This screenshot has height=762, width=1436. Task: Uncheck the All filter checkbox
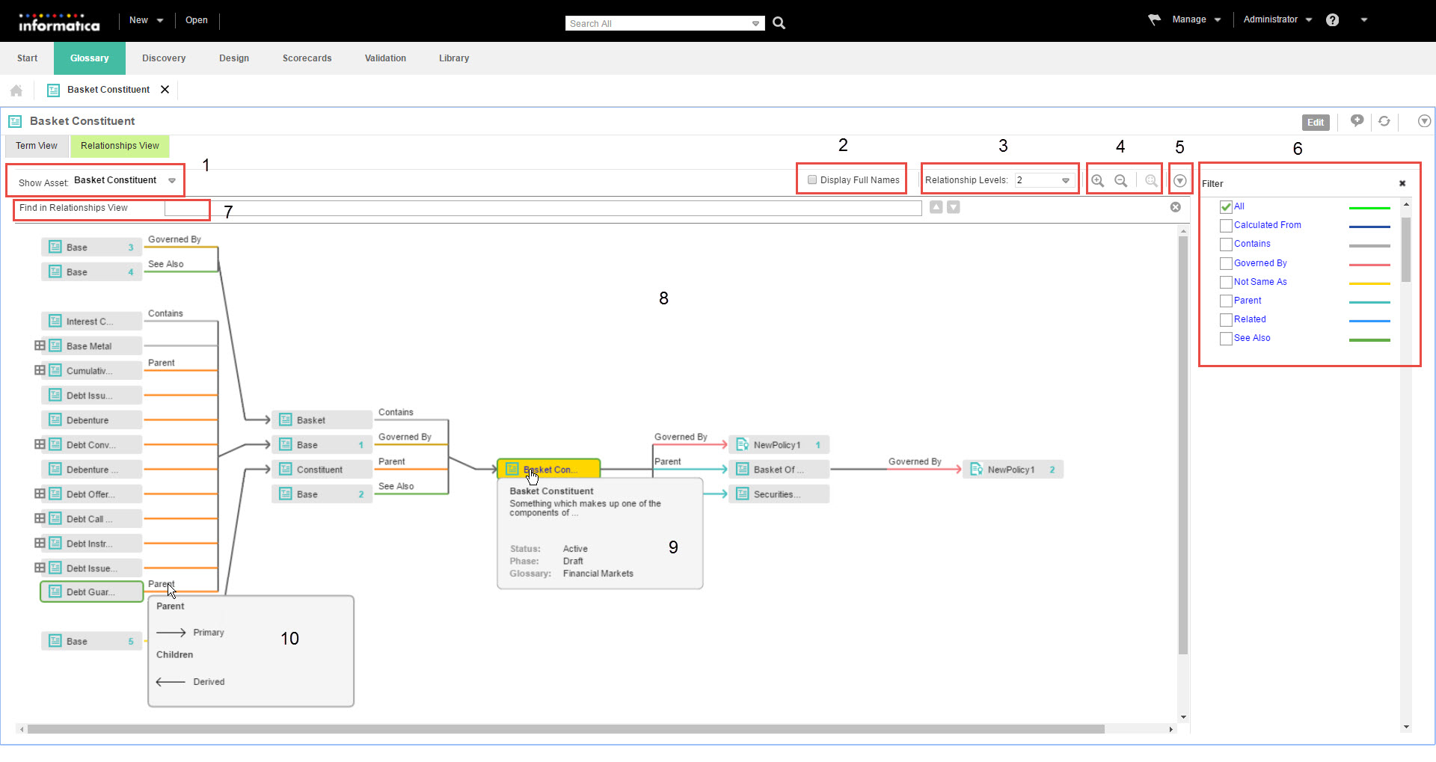click(1226, 207)
